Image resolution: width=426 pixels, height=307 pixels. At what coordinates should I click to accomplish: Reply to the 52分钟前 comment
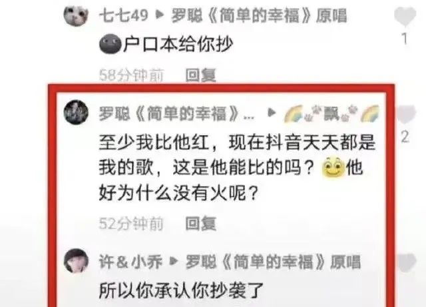pos(200,224)
